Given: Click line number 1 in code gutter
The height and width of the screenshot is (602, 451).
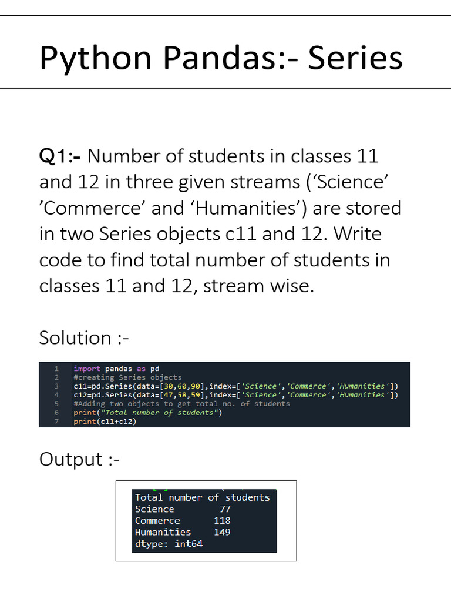Looking at the screenshot, I should [x=56, y=369].
